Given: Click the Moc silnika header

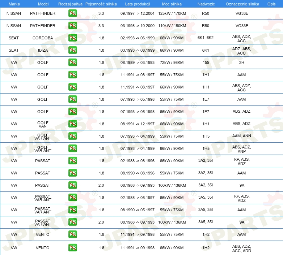Looking at the screenshot, I should point(172,4).
